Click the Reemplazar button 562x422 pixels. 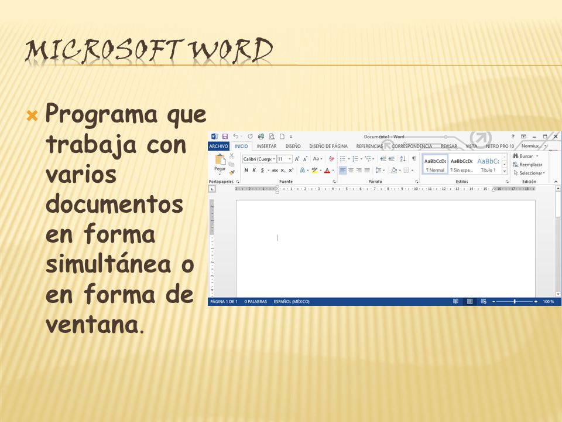pos(527,165)
